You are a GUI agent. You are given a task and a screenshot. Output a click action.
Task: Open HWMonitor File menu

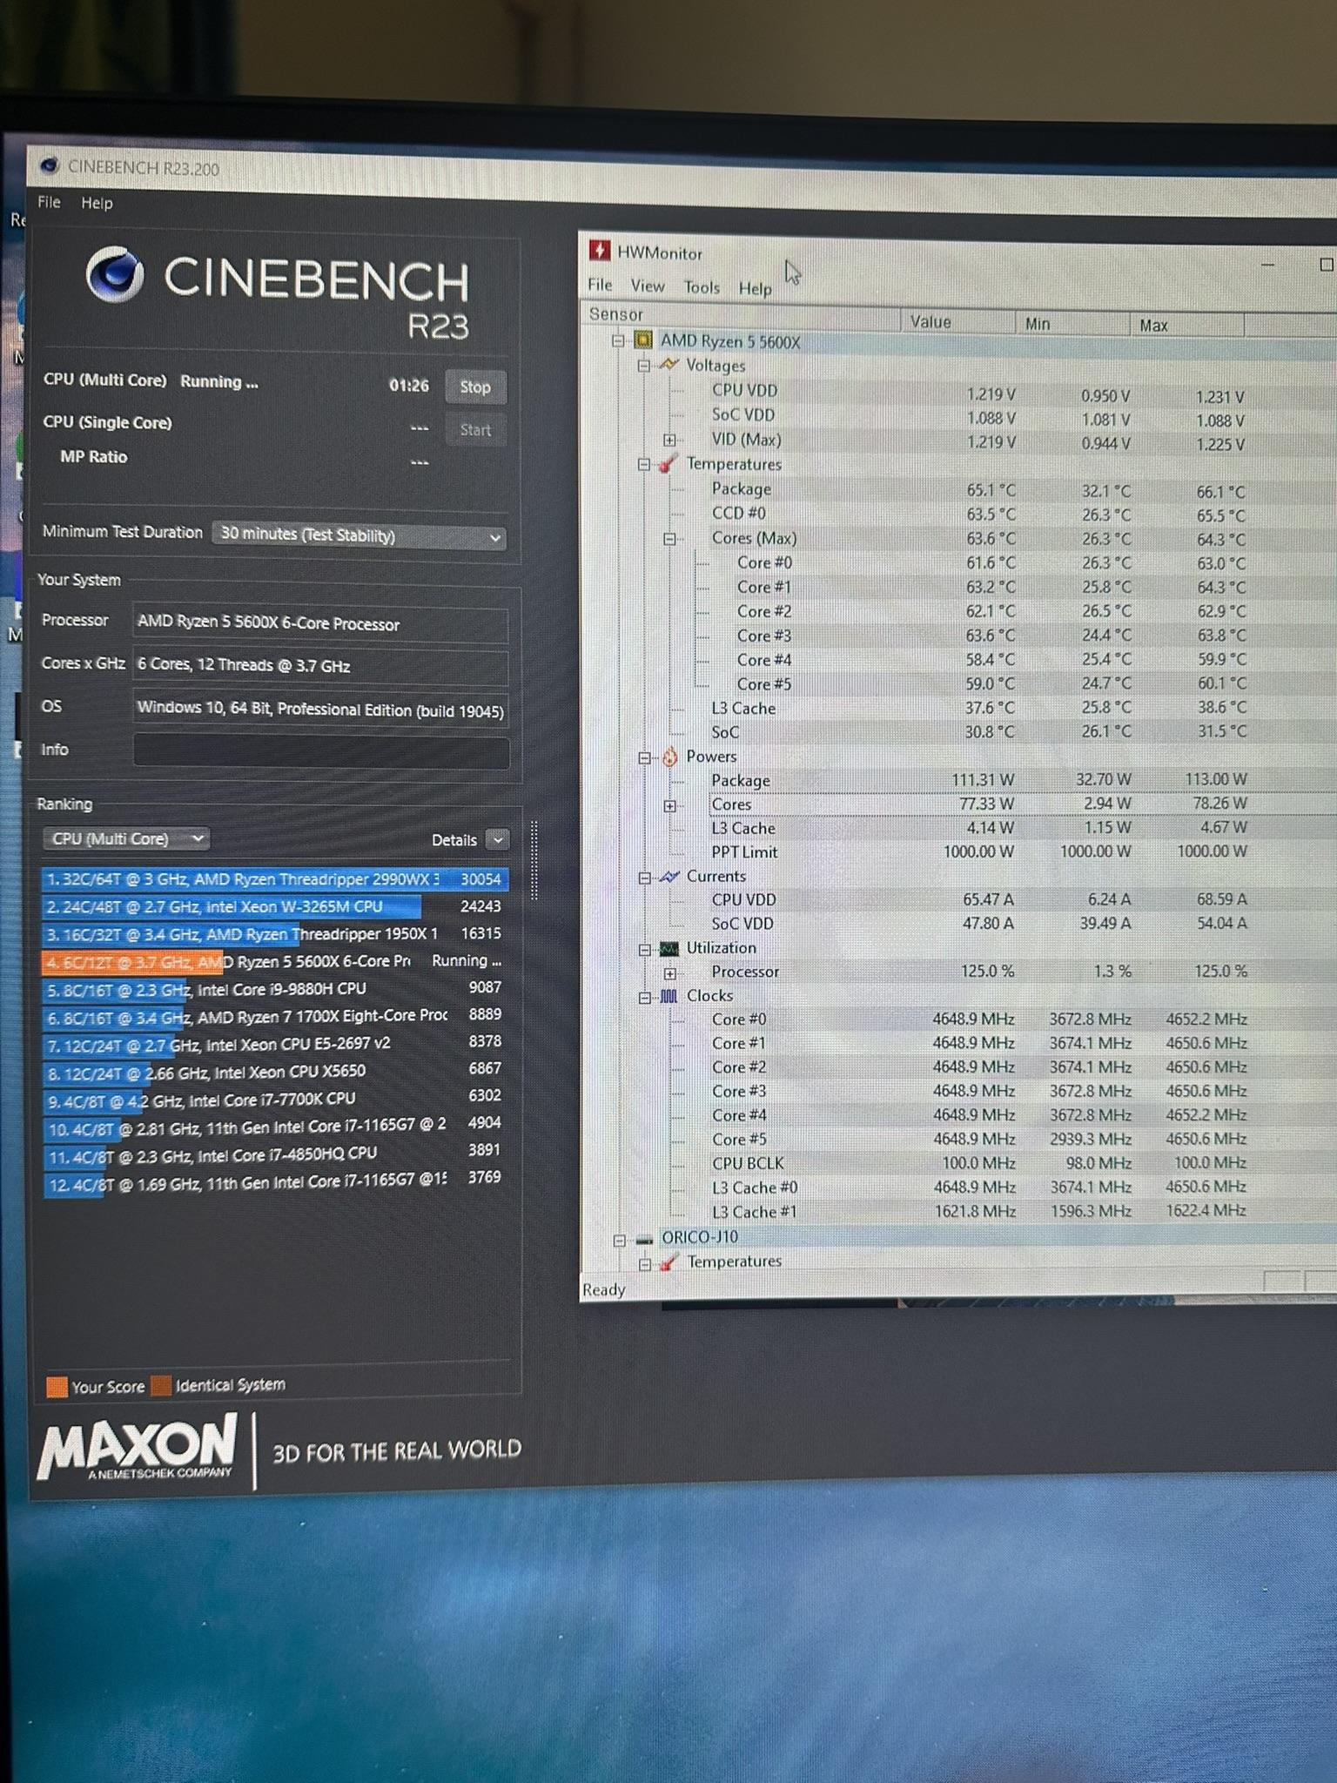point(600,285)
